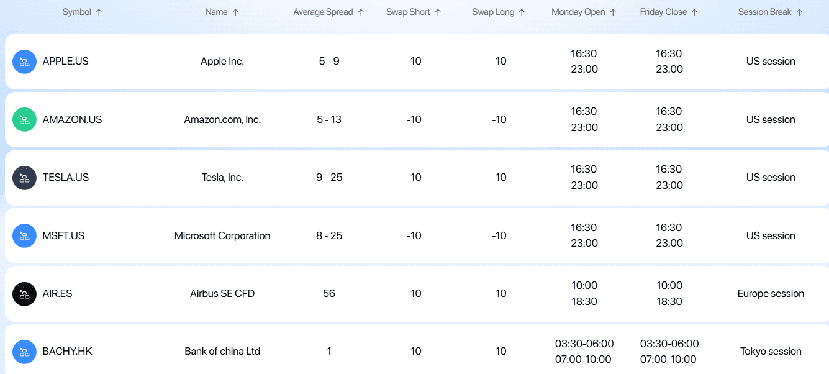Screen dimensions: 829x374
Task: Toggle sorting by Average Spread
Action: click(361, 11)
